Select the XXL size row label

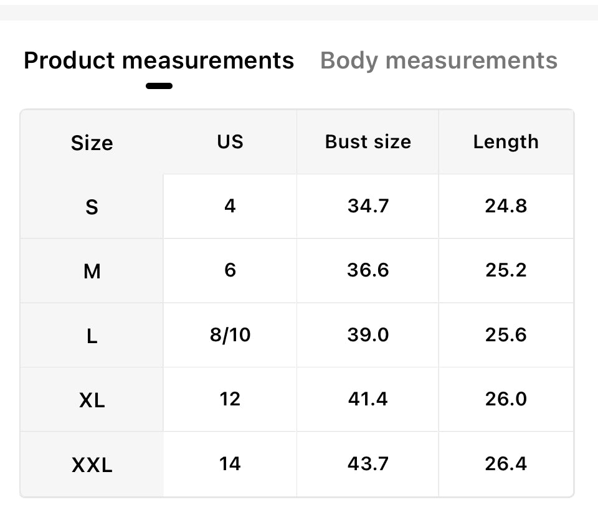click(92, 465)
